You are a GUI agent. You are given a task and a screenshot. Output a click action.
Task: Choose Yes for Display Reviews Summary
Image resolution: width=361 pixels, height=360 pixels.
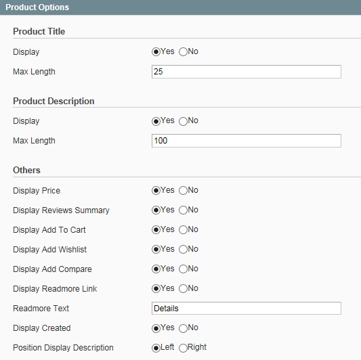(x=156, y=210)
